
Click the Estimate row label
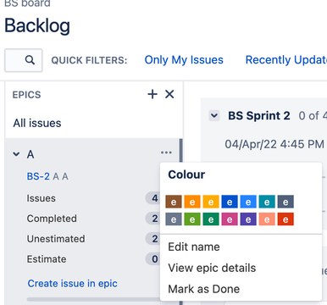click(x=47, y=258)
